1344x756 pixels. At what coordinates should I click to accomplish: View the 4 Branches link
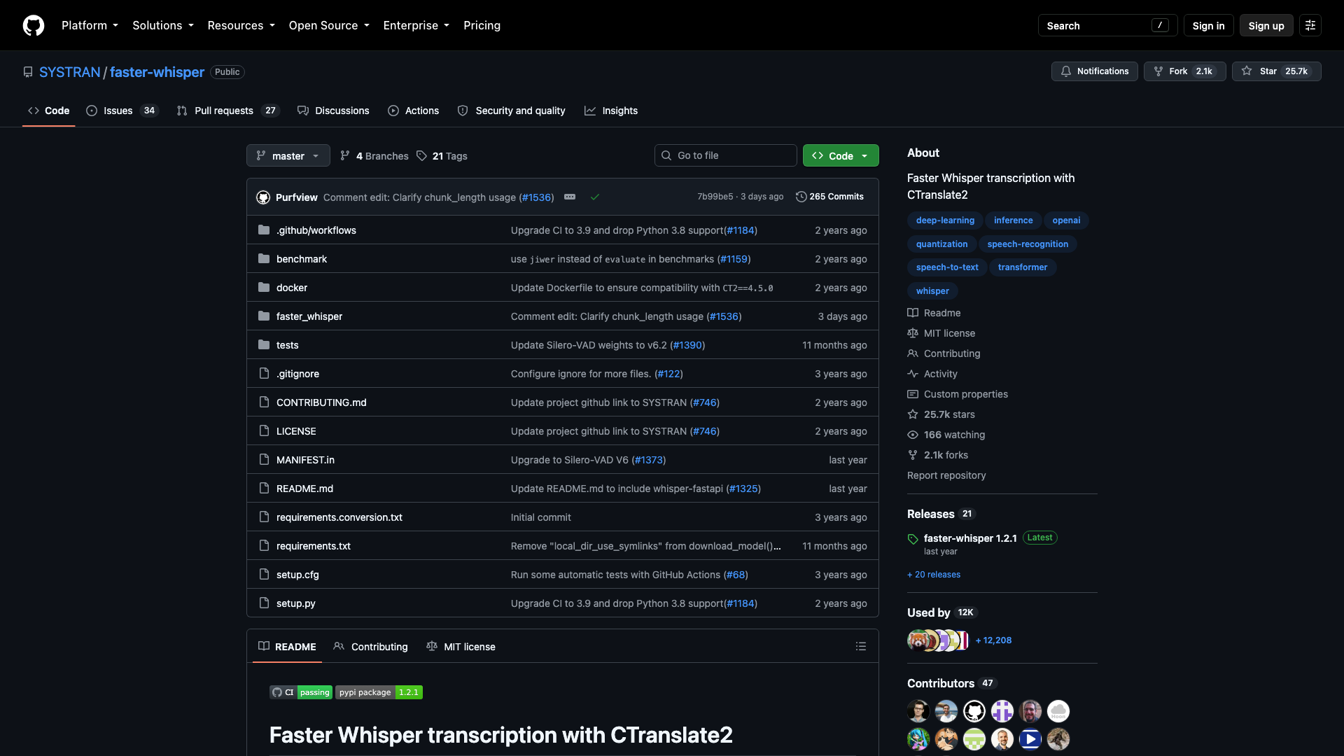[x=374, y=156]
